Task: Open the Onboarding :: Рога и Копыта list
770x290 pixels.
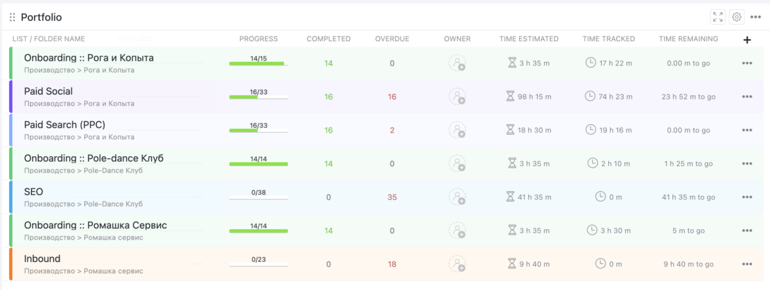Action: (x=89, y=57)
